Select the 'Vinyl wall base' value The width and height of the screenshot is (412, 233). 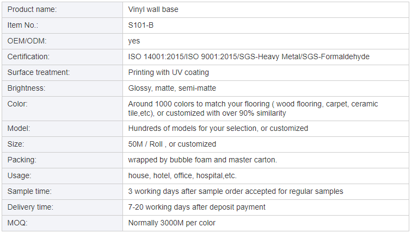point(153,10)
